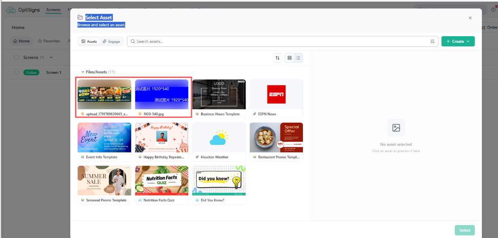Click the sort order icon

(x=277, y=58)
